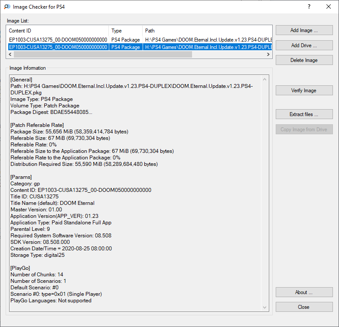339x327 pixels.
Task: Open the Extract files ... dialog
Action: [x=304, y=114]
